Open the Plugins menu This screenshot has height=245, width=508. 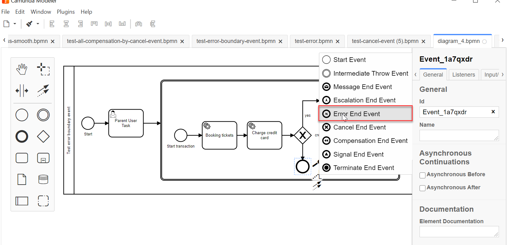coord(66,12)
